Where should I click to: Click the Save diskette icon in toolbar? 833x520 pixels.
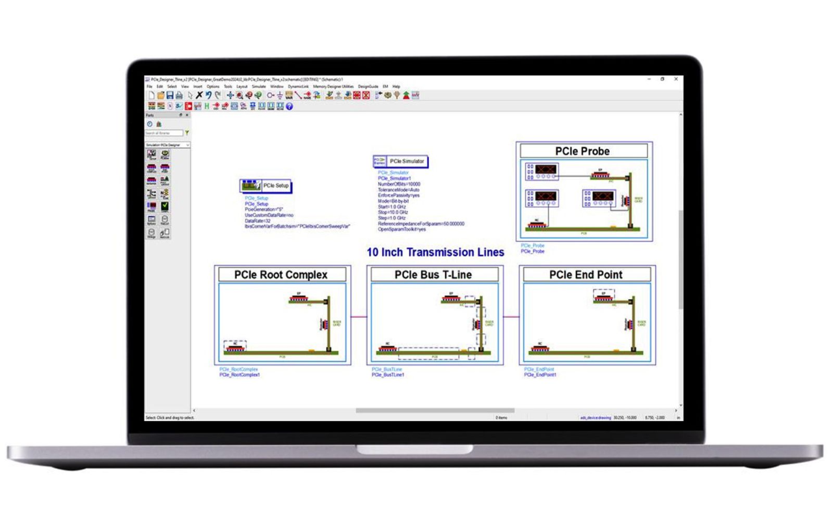pyautogui.click(x=170, y=96)
